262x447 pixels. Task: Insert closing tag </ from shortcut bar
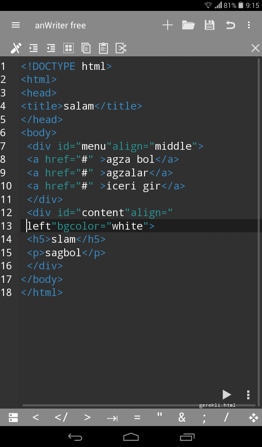(x=61, y=418)
